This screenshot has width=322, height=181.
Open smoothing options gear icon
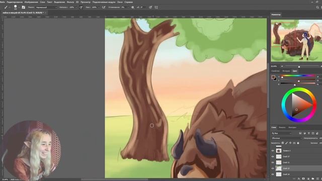pyautogui.click(x=133, y=7)
